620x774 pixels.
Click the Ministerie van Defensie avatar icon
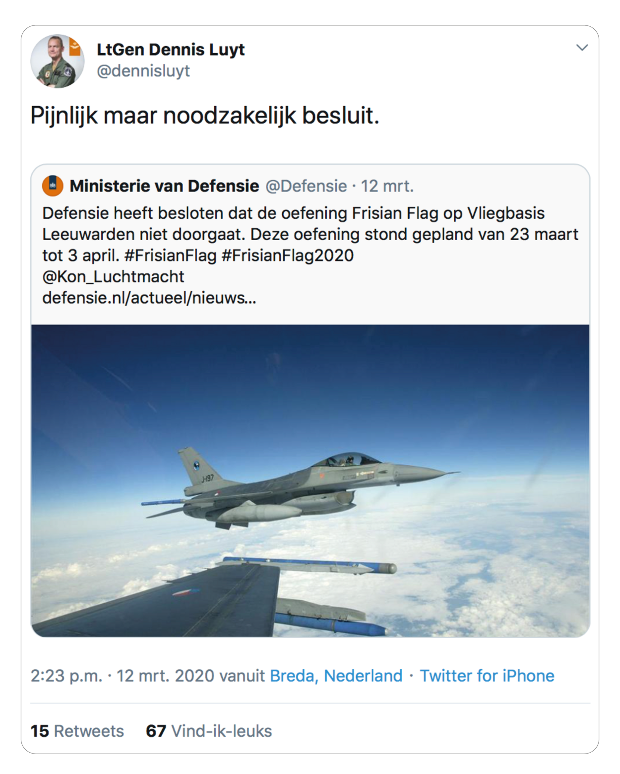(53, 186)
